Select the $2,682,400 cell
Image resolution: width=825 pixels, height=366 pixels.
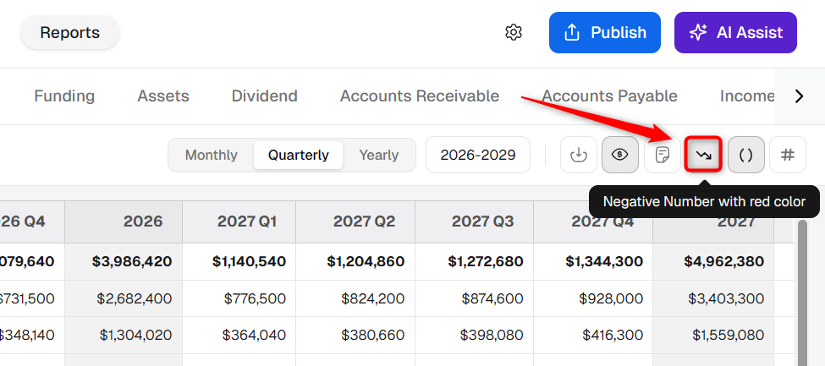tap(124, 298)
